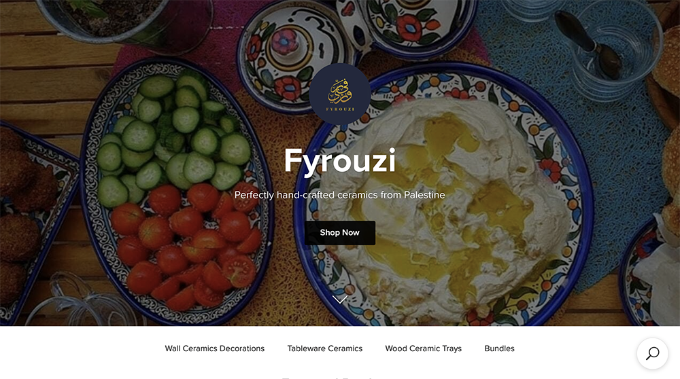Click the downward chevron below Shop Now
The image size is (680, 379).
click(x=340, y=299)
